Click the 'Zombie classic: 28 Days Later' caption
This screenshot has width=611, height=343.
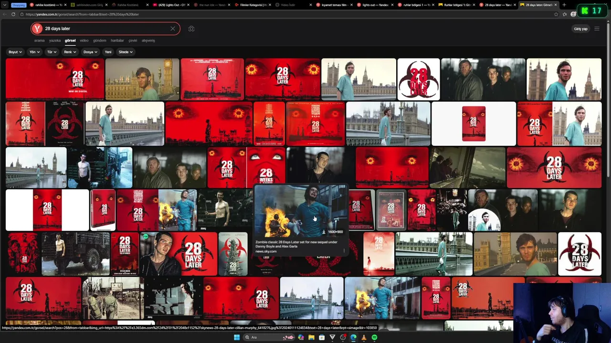(x=296, y=244)
